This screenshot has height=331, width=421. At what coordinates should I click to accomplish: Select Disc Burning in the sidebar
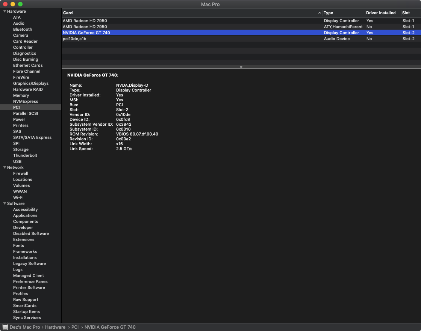(26, 59)
